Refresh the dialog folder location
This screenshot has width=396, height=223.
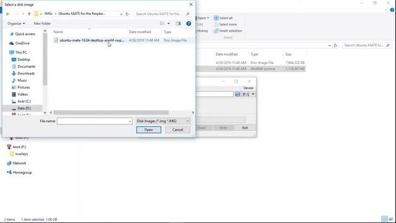pyautogui.click(x=127, y=14)
